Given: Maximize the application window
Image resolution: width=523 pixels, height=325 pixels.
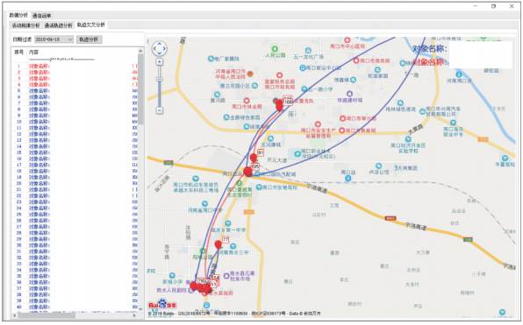Looking at the screenshot, I should coord(494,6).
